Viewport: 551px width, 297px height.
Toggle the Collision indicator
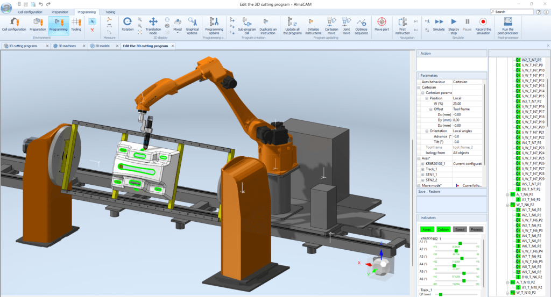point(443,229)
